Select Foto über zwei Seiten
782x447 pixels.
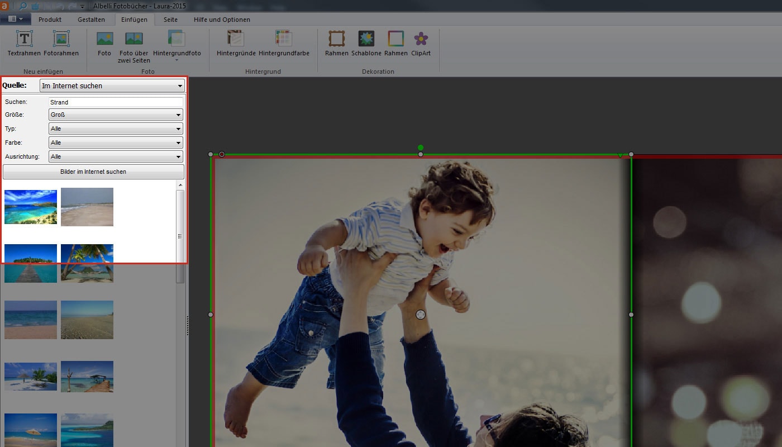pyautogui.click(x=134, y=39)
